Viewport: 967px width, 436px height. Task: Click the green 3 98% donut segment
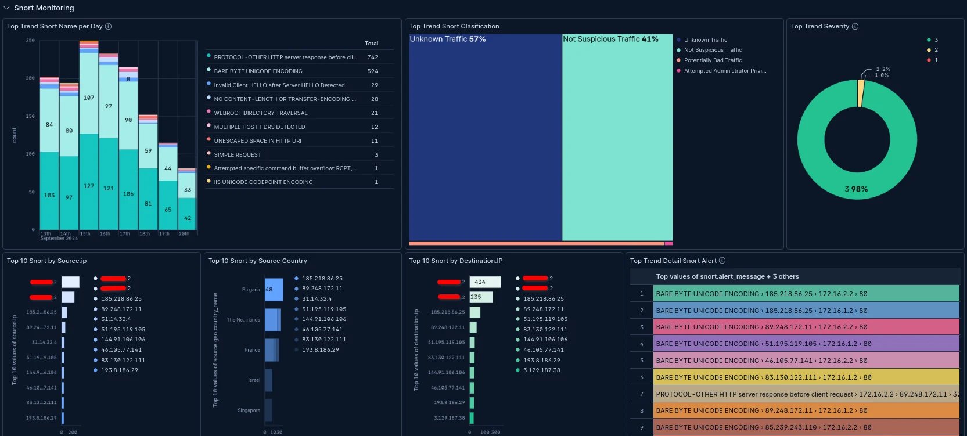pyautogui.click(x=856, y=189)
